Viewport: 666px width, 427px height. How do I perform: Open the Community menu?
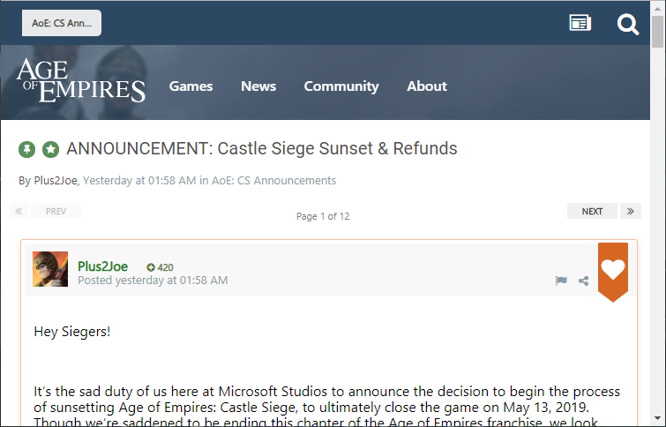coord(341,86)
